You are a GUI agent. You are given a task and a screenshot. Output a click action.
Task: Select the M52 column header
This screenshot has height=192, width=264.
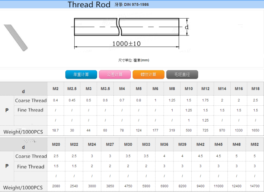point(255,144)
